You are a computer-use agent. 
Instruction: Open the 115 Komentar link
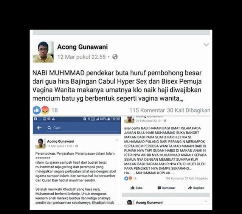point(147,110)
